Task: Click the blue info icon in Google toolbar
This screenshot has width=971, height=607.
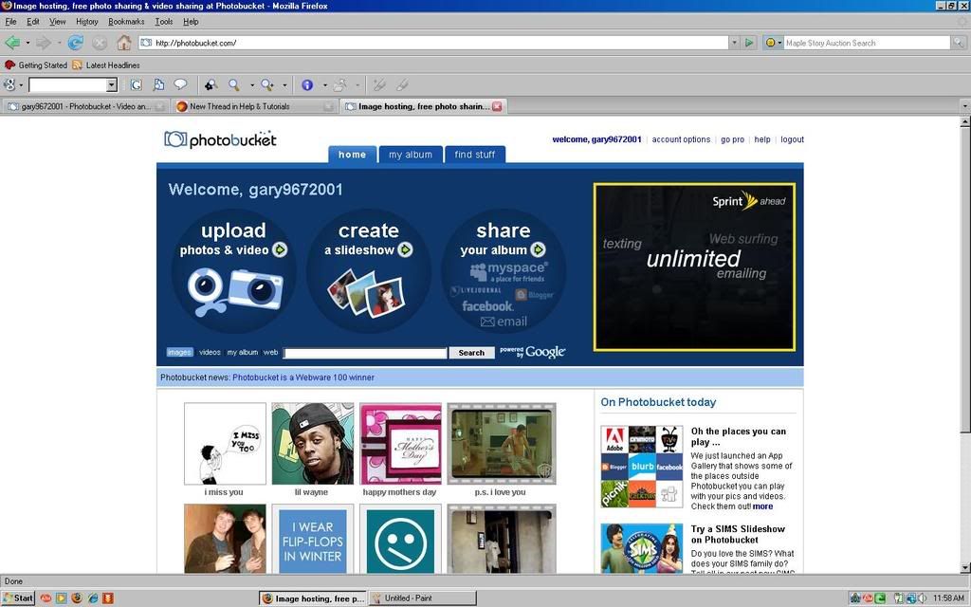Action: [x=306, y=84]
